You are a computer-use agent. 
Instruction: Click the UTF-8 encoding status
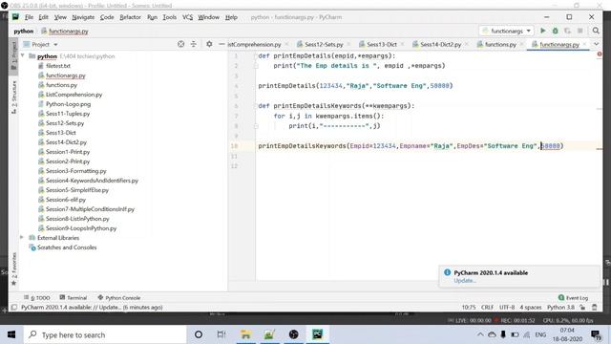coord(507,308)
